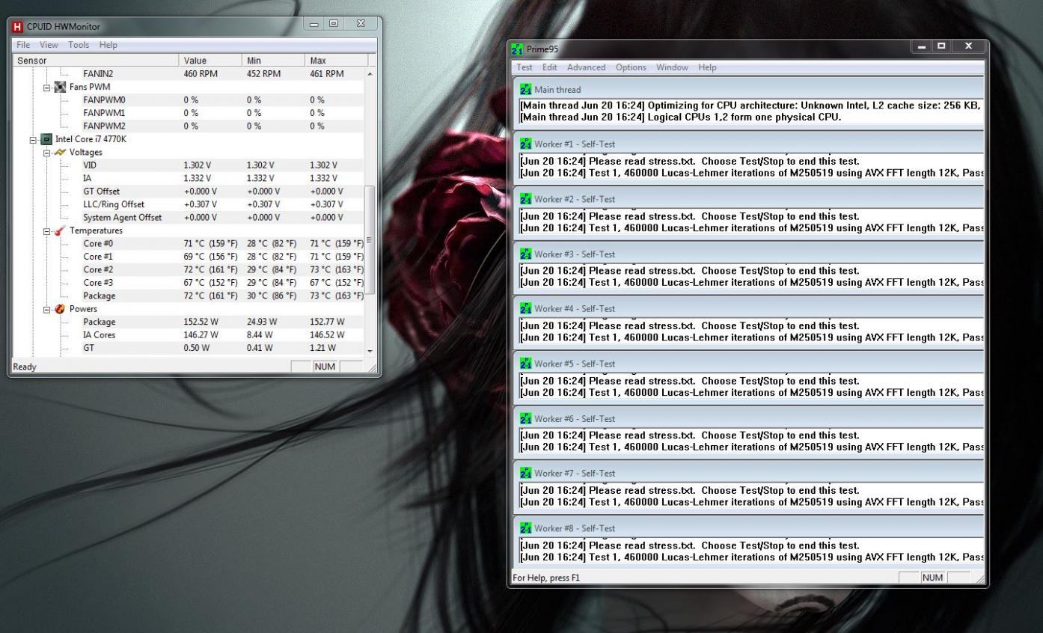This screenshot has height=633, width=1043.
Task: Click the Main thread title bar
Action: tap(750, 90)
